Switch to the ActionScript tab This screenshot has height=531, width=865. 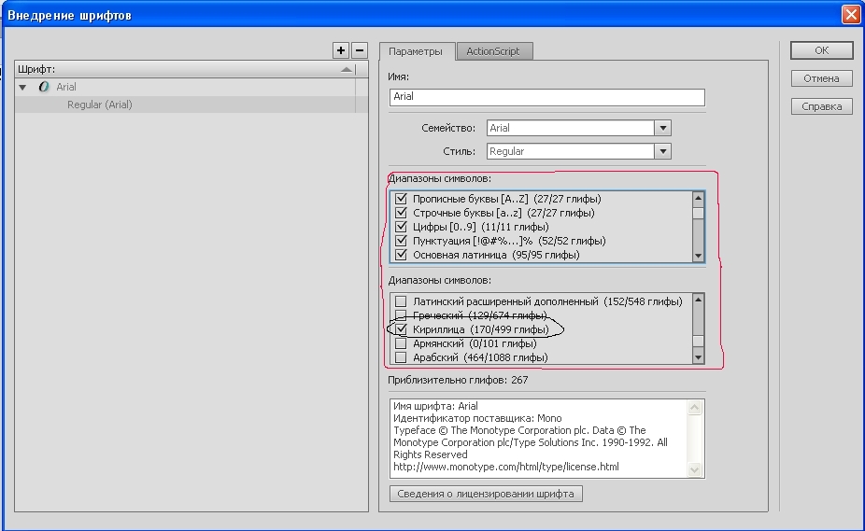493,51
